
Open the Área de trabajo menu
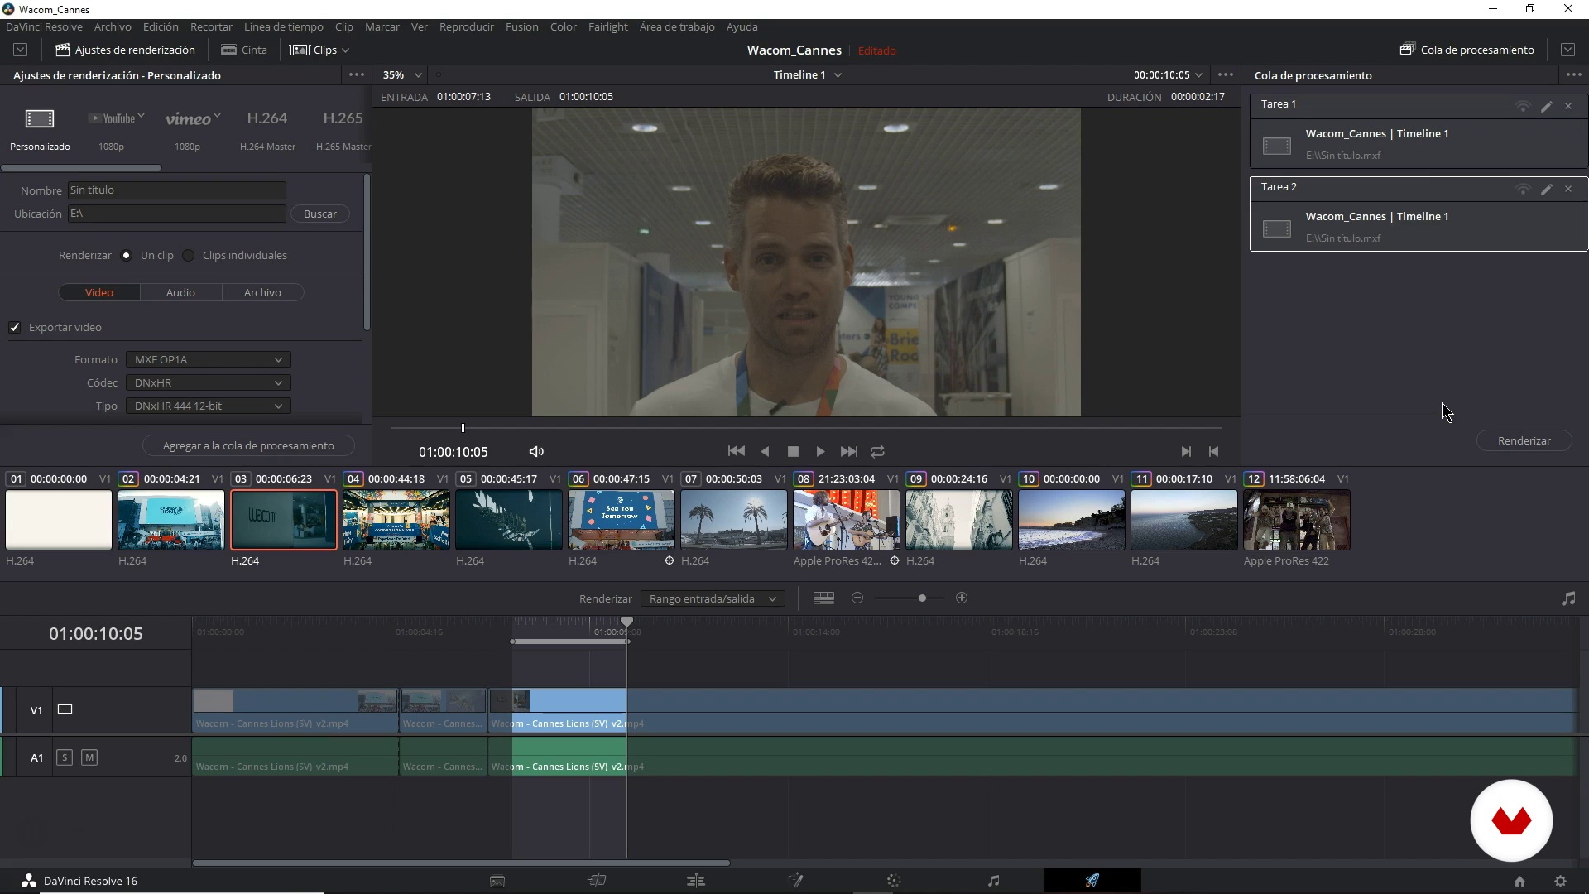(677, 26)
